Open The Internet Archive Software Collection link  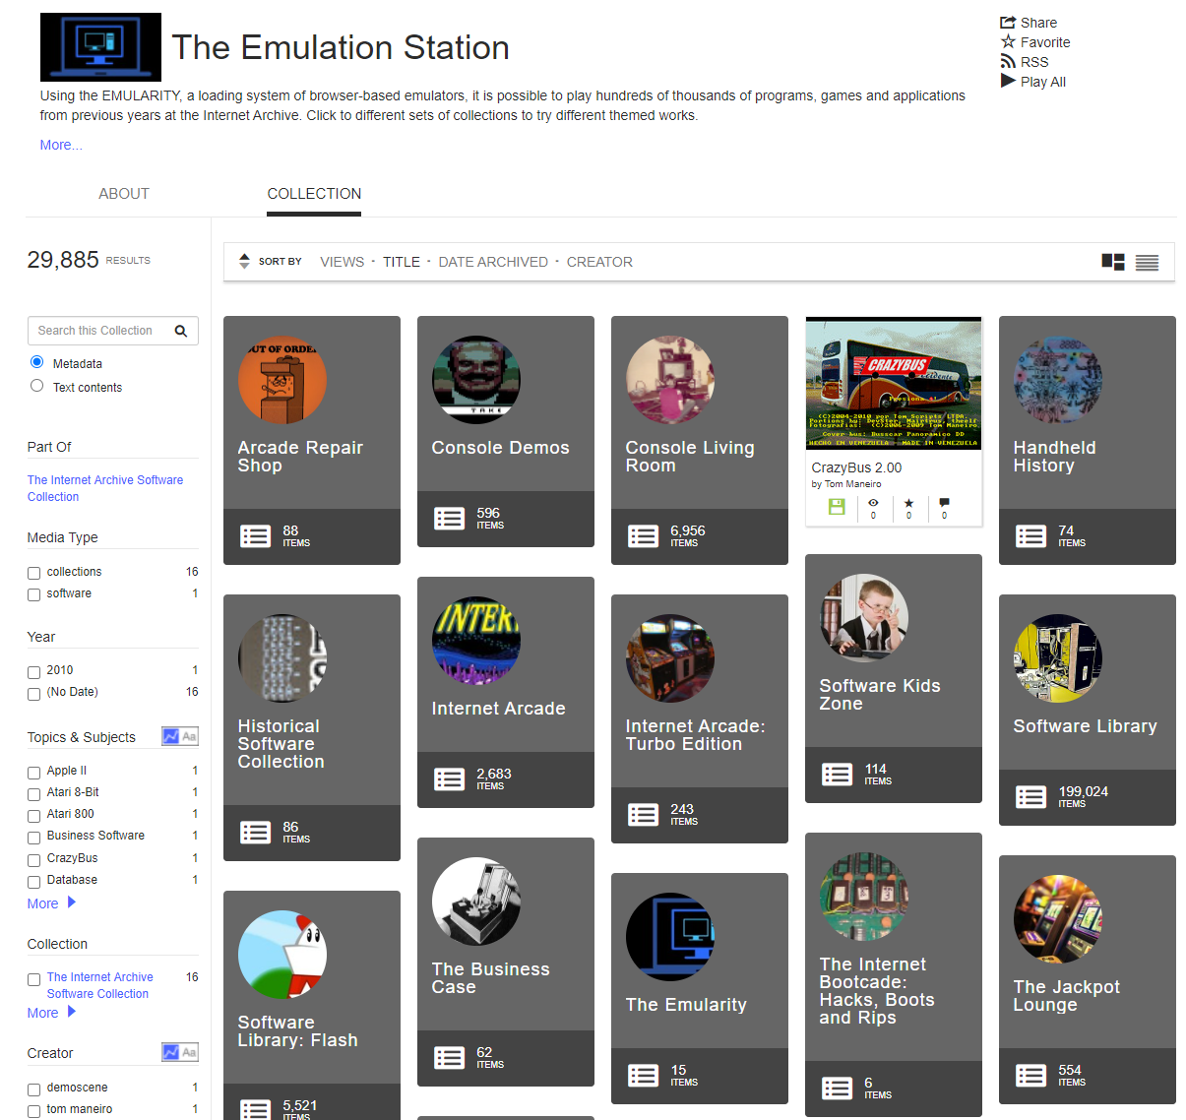tap(105, 488)
